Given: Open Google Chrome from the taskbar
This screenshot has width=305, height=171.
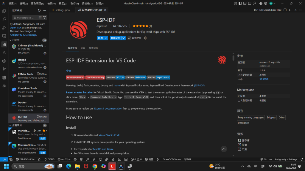Looking at the screenshot, I should coord(95,166).
